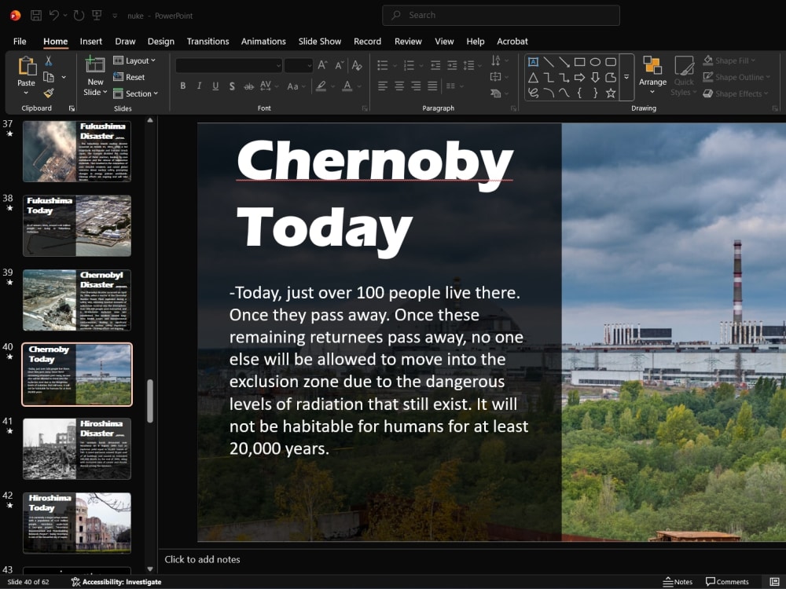Switch to the Slide Show tab
Screen dimensions: 786x589
coord(320,41)
